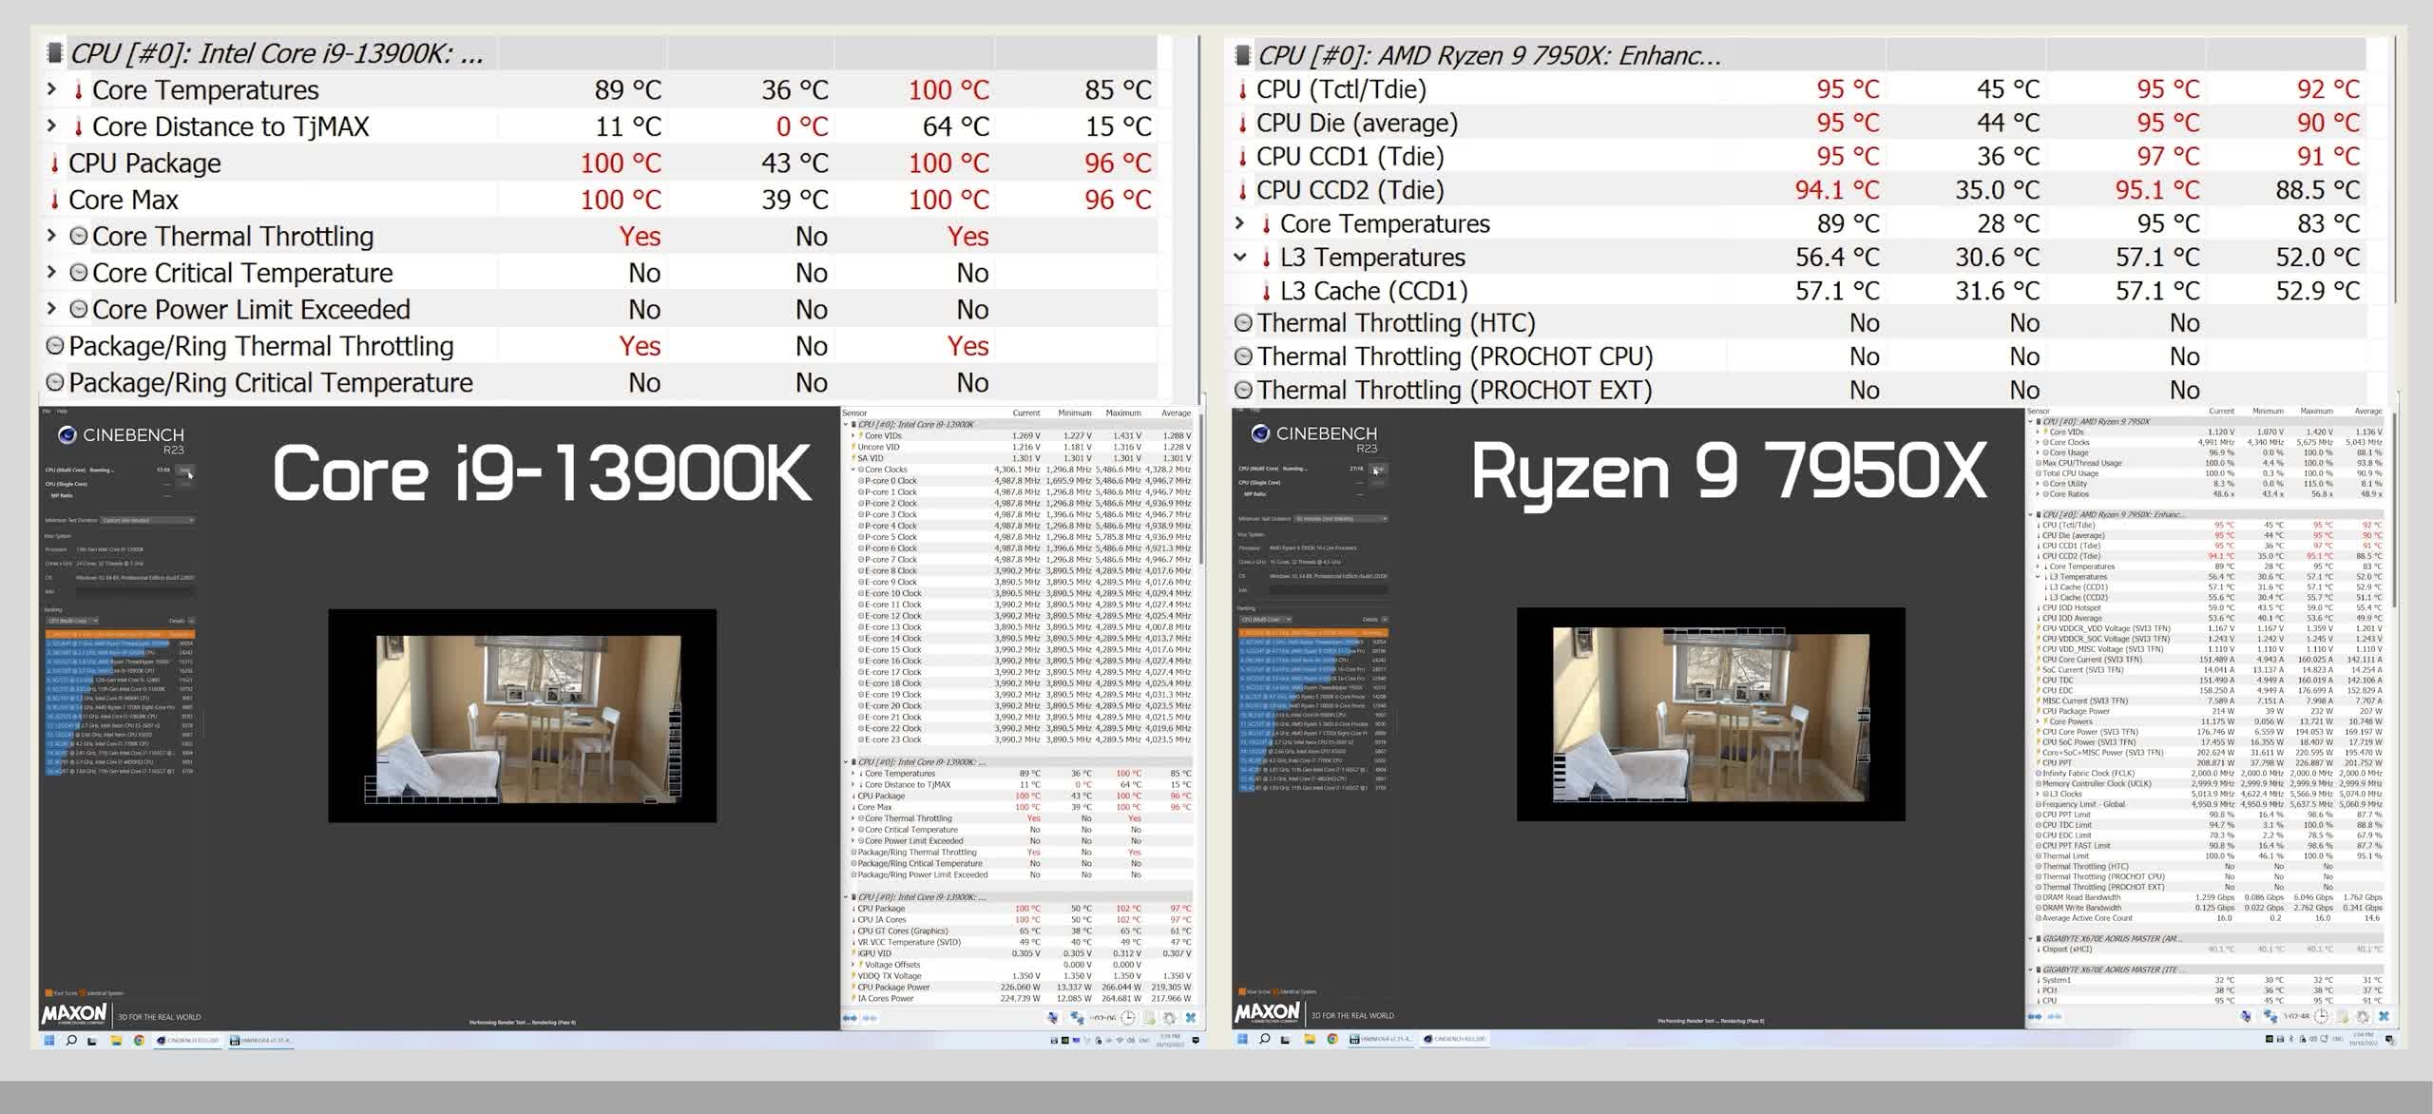Screen dimensions: 2433x1114
Task: Open Task View on Ryzen desktop taskbar
Action: click(x=1286, y=1039)
